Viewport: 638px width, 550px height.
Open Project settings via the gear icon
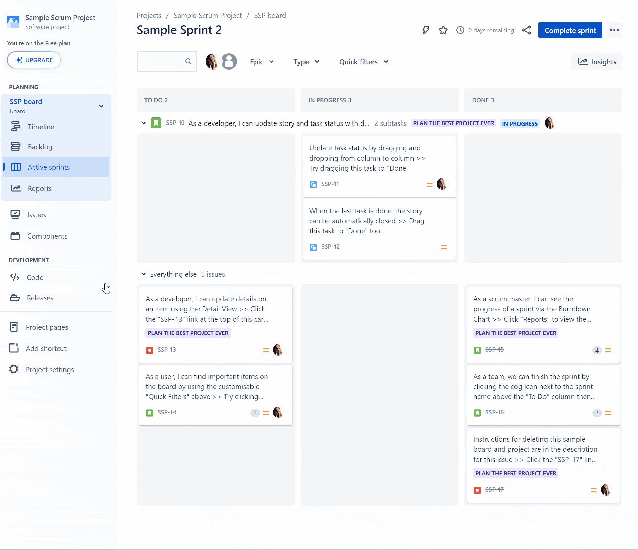click(14, 369)
